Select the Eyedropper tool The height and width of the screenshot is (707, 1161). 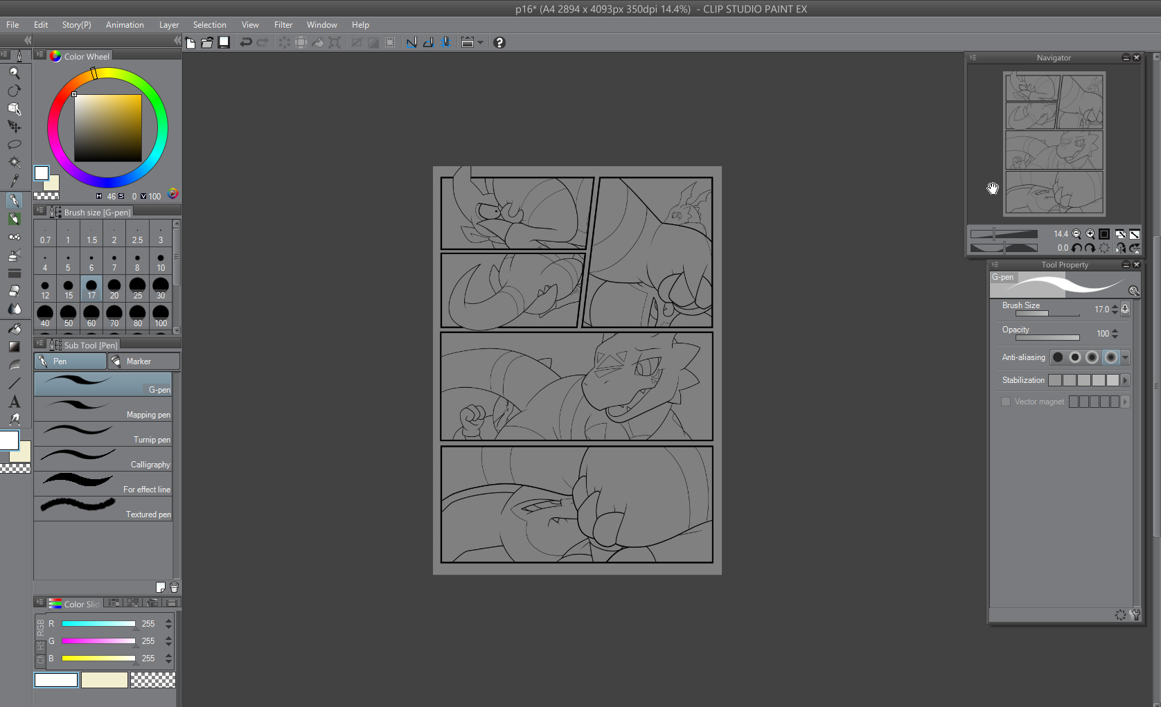click(14, 181)
